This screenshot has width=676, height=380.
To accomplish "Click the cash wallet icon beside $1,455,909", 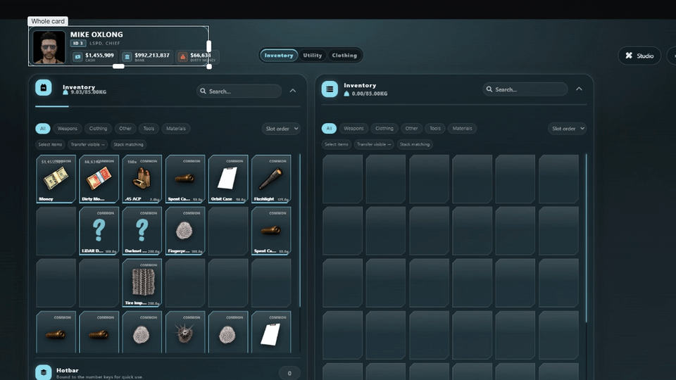I will pos(77,57).
